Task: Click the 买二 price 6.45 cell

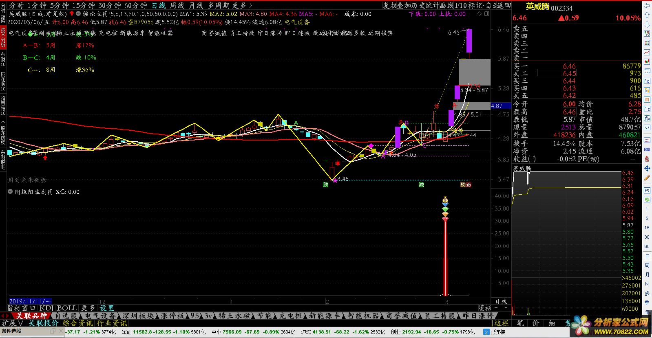Action: (557, 73)
